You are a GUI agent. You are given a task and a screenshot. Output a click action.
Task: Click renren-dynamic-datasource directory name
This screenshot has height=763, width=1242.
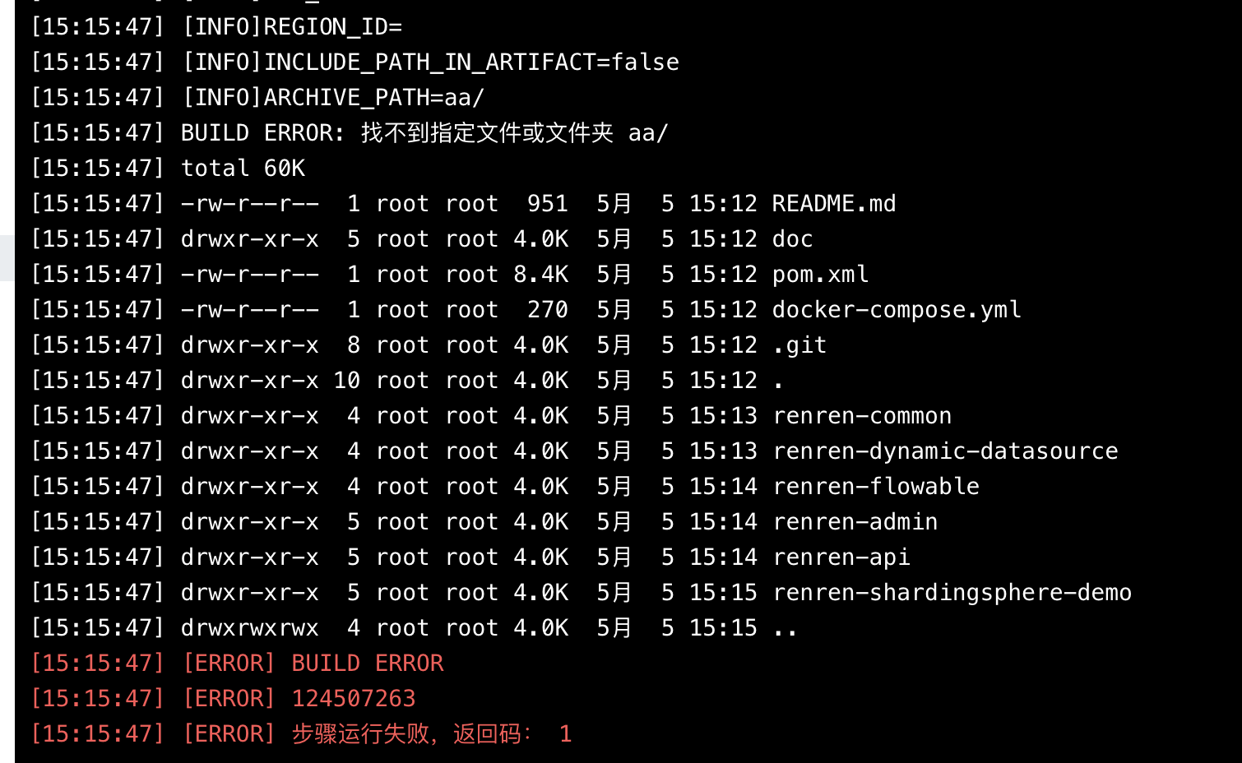(945, 451)
